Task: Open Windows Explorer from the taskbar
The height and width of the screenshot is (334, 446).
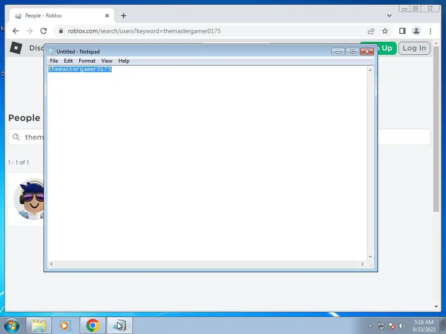Action: click(x=39, y=325)
